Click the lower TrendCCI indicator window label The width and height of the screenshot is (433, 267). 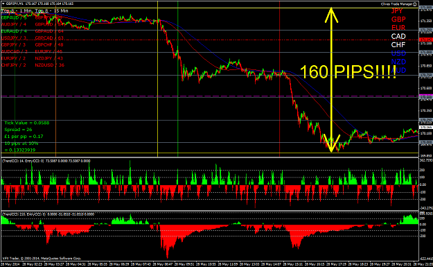48,214
